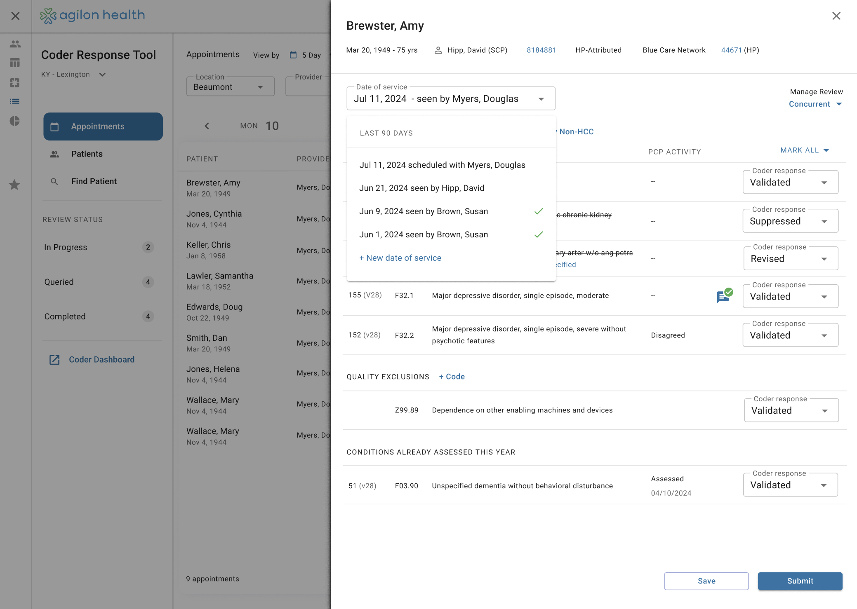Open member ID link 8184881

point(542,50)
